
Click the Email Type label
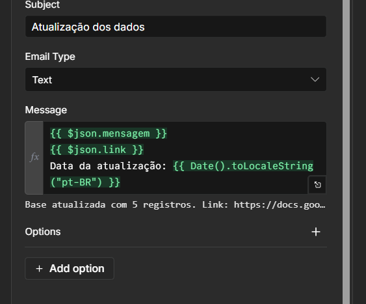pos(50,57)
